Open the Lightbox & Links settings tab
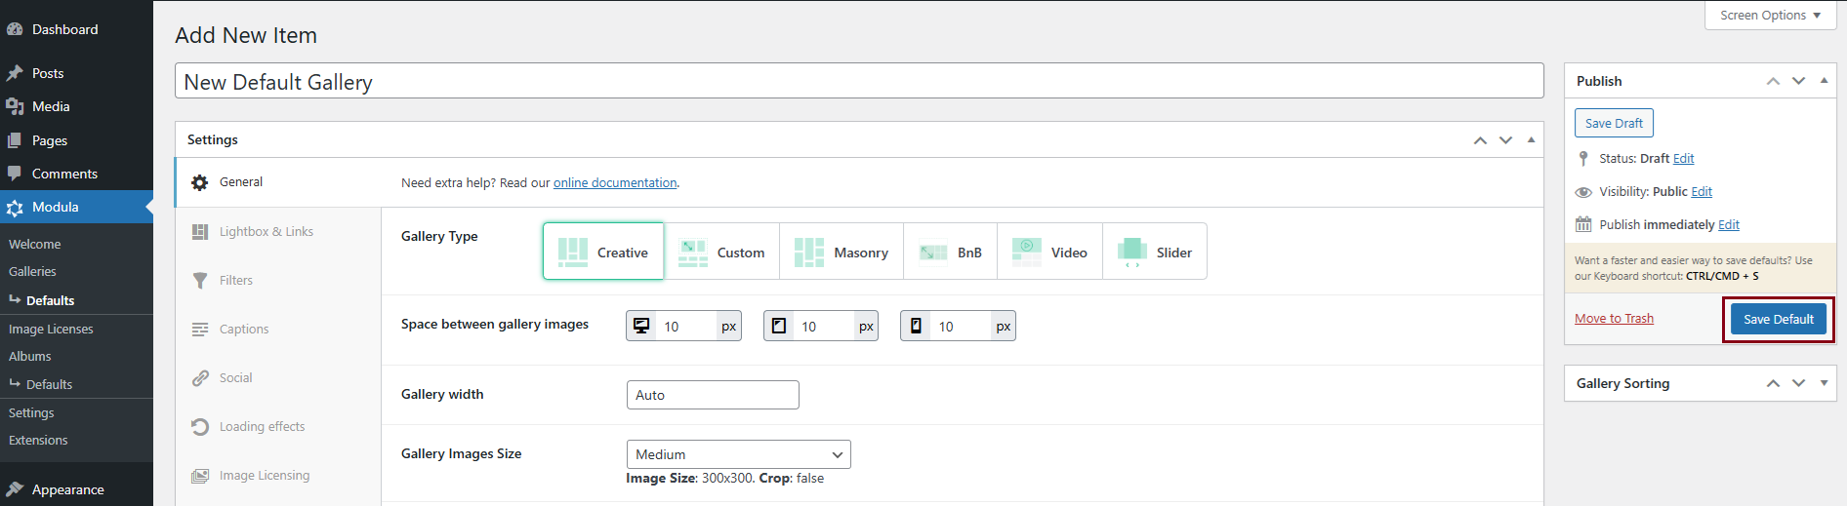Screen dimensions: 1847x506 pyautogui.click(x=266, y=231)
